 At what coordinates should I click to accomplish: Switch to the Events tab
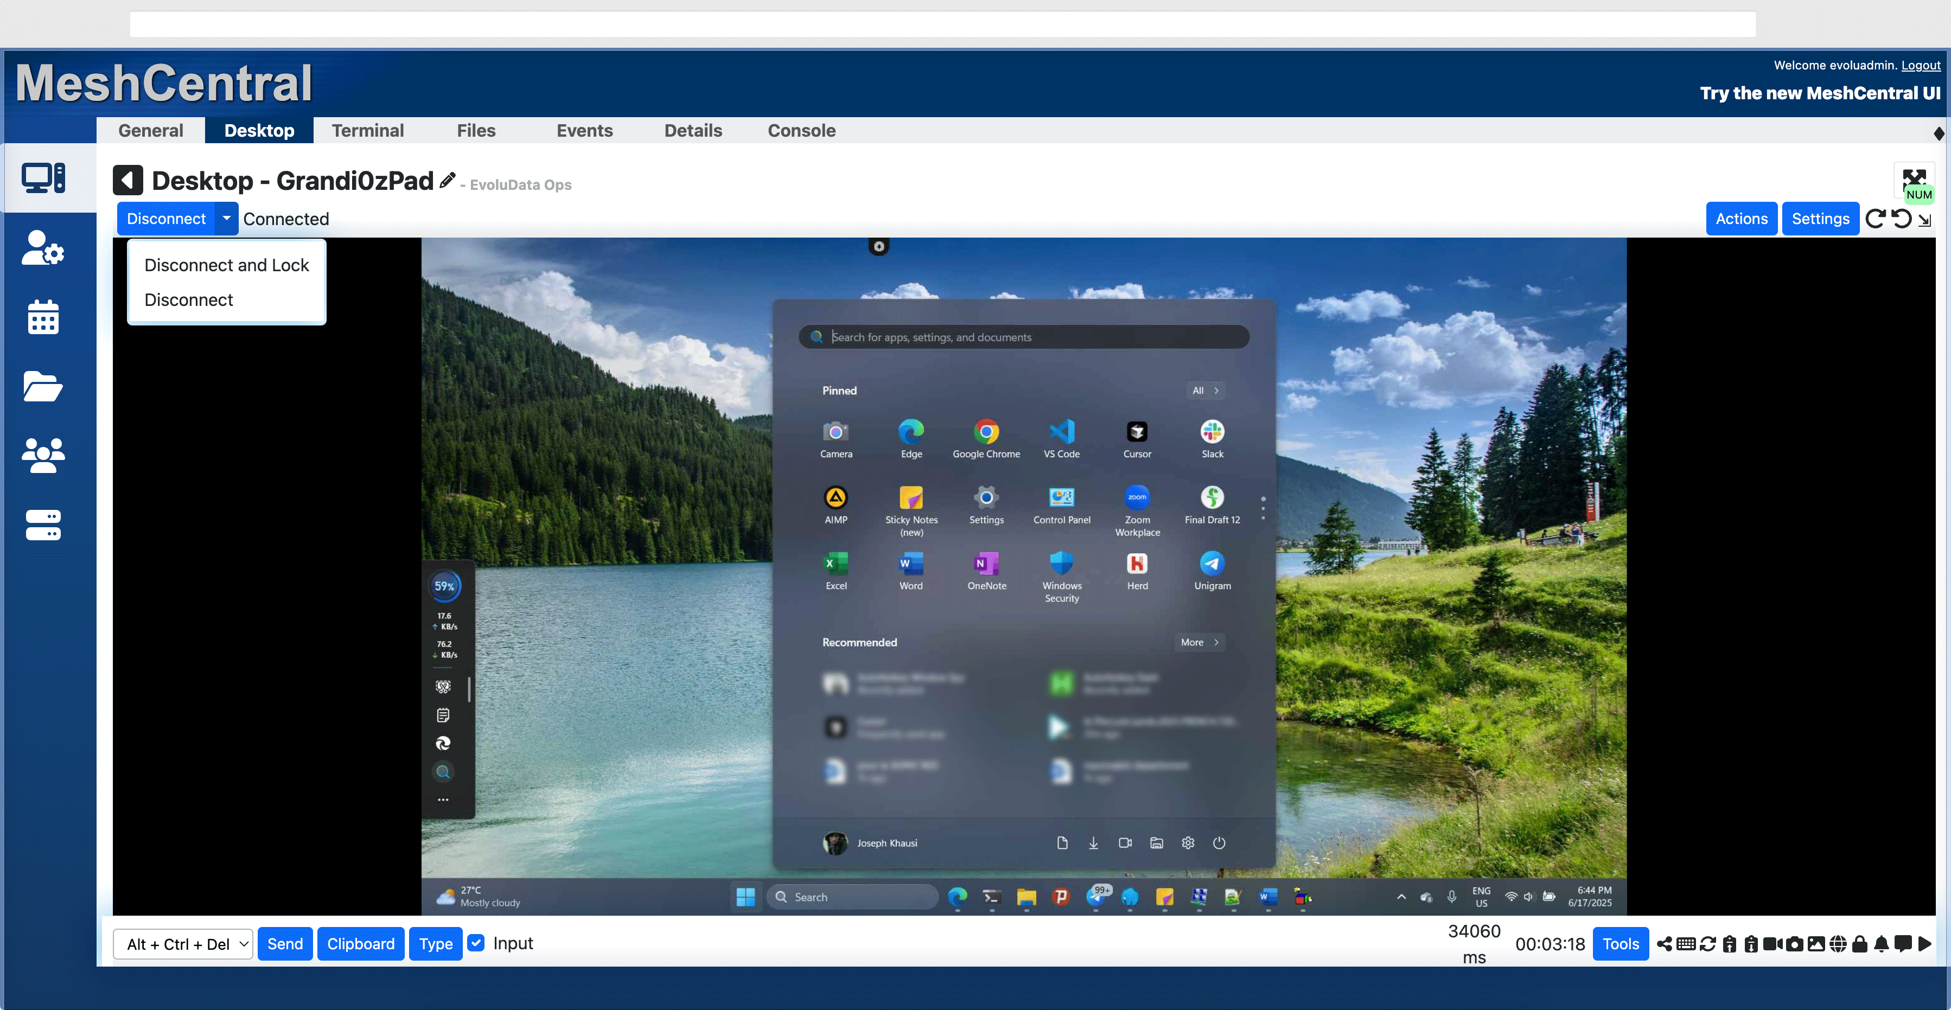pyautogui.click(x=584, y=130)
